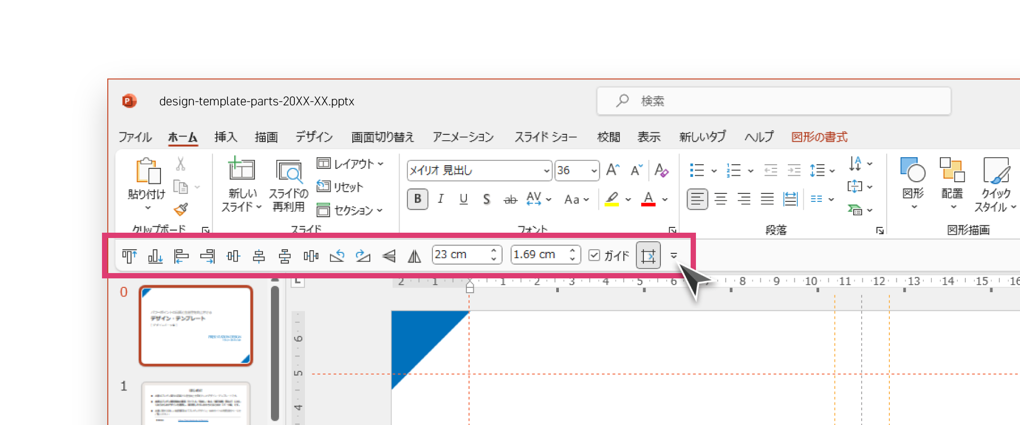Expand the font size 36 dropdown
This screenshot has width=1020, height=425.
[x=593, y=171]
